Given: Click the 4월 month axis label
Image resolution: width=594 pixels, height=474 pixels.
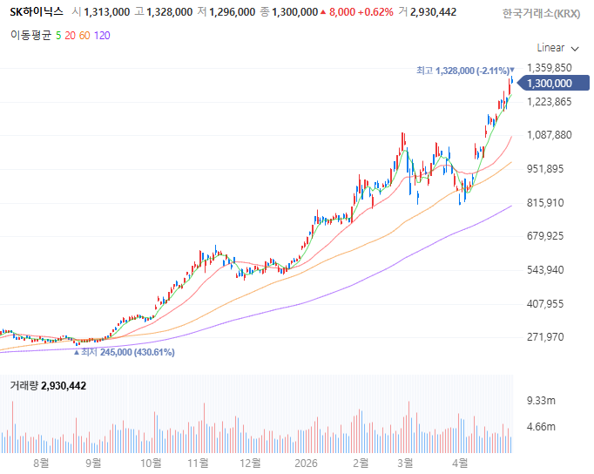Looking at the screenshot, I should click(x=460, y=463).
